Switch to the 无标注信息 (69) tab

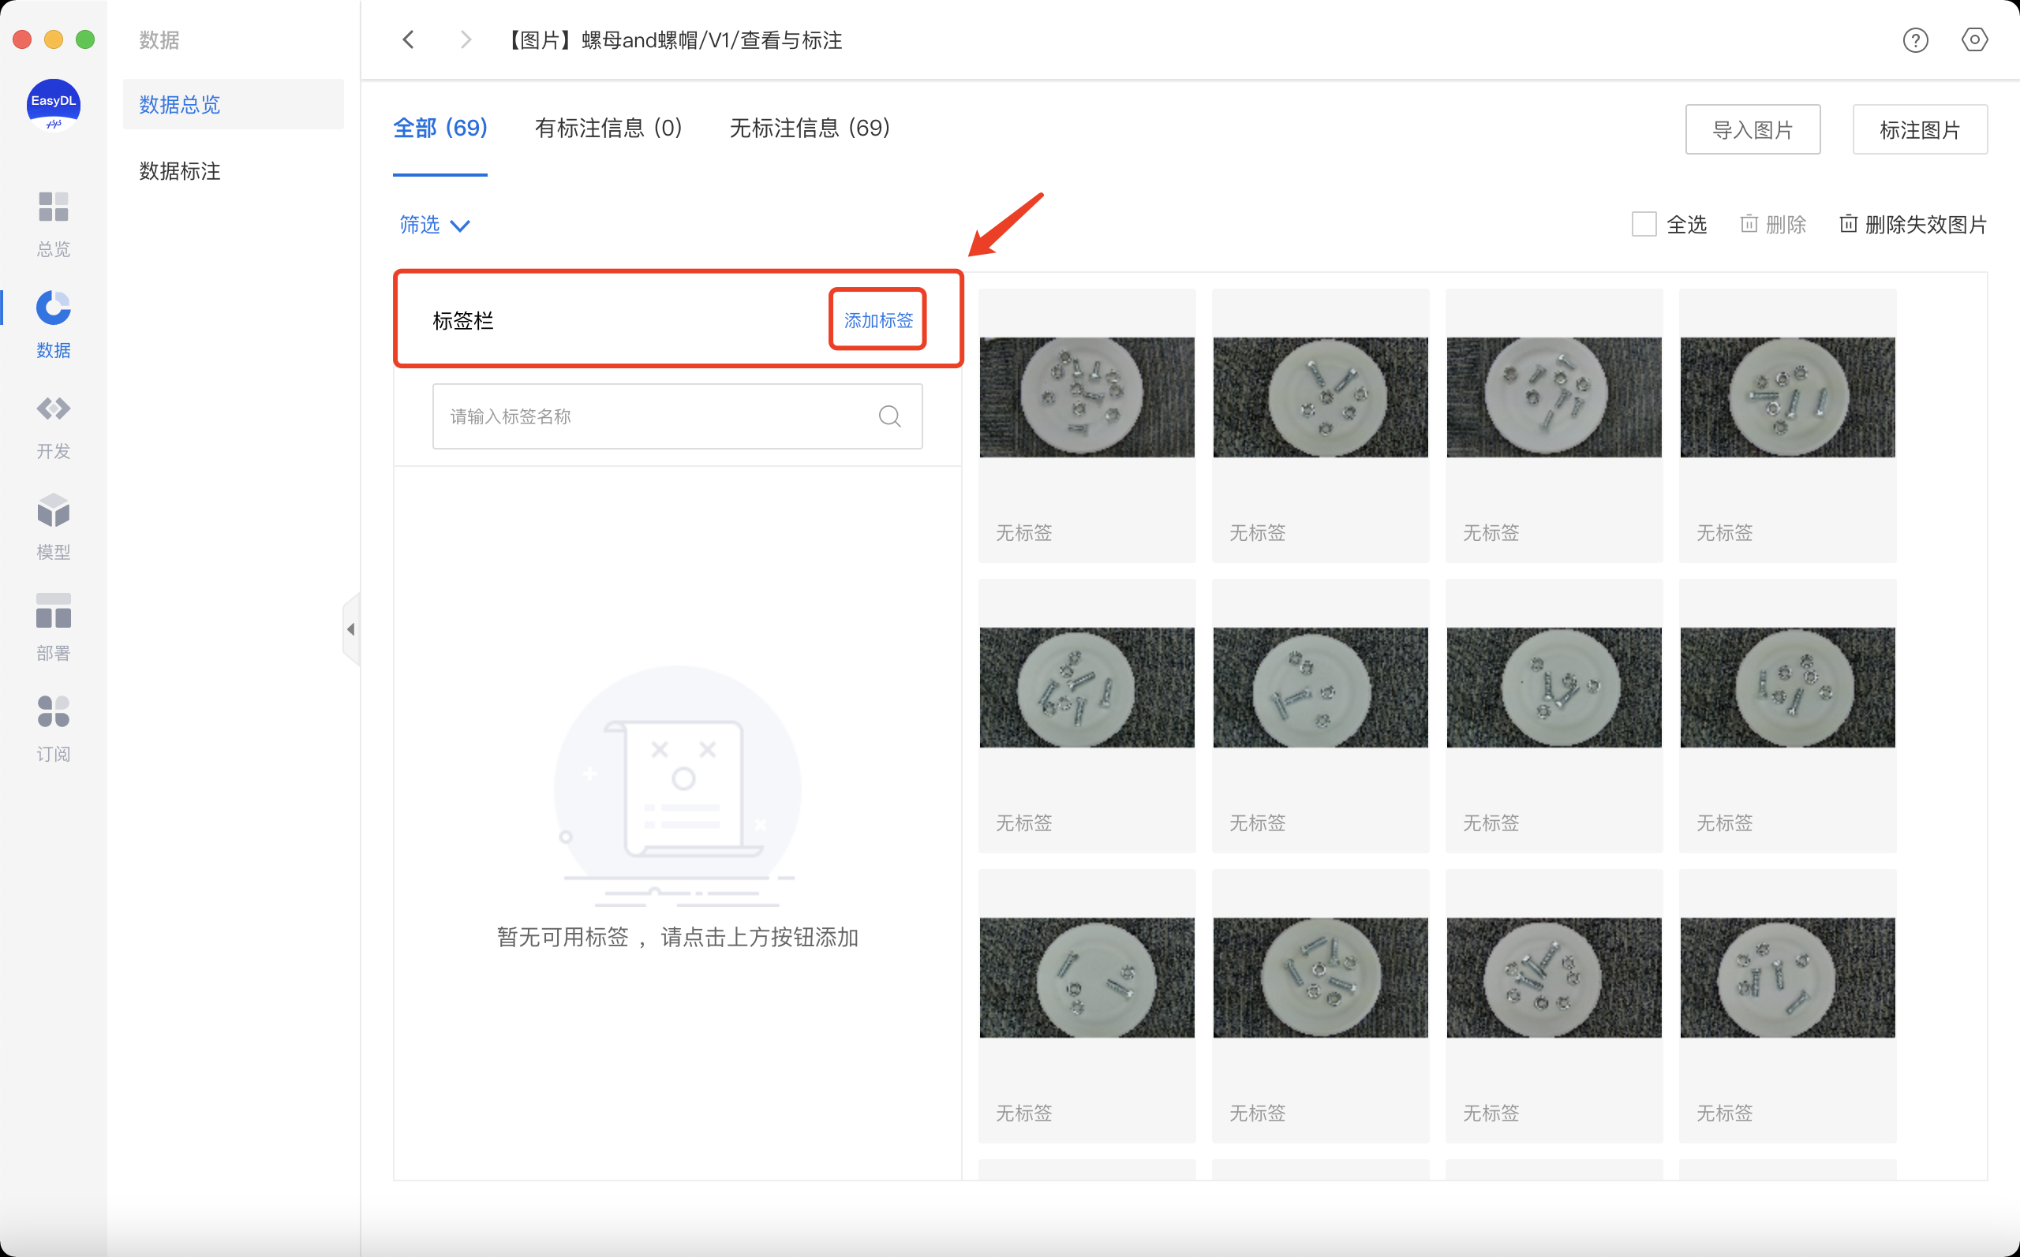coord(809,128)
